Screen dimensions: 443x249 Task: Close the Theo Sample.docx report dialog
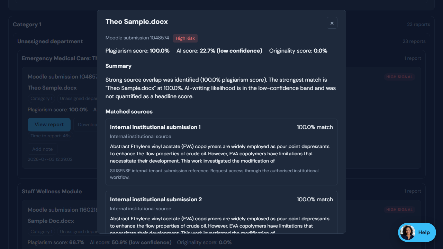coord(332,23)
